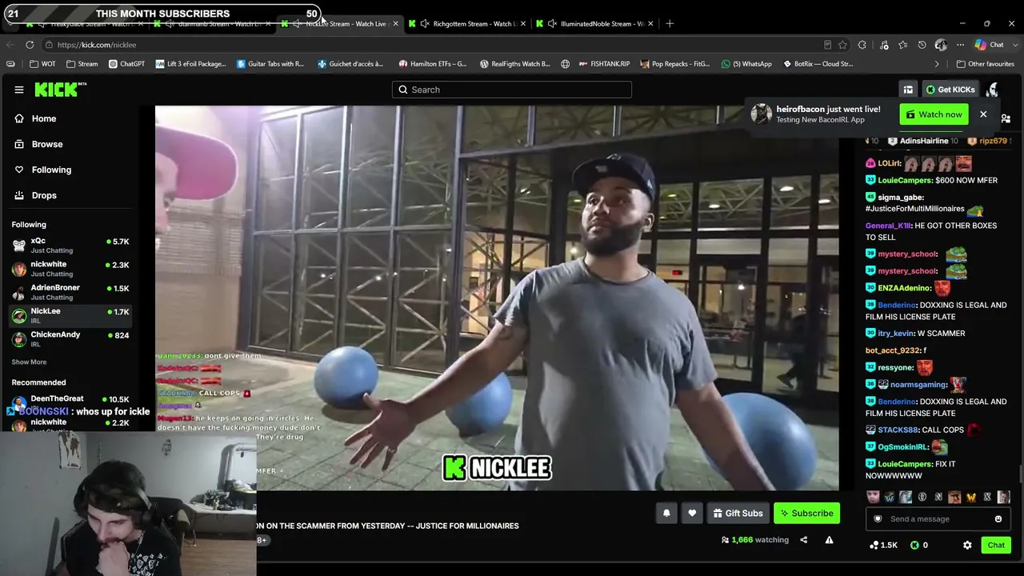Open Copilot Chat button in browser toolbar
Screen dimensions: 1024x576
(990, 45)
